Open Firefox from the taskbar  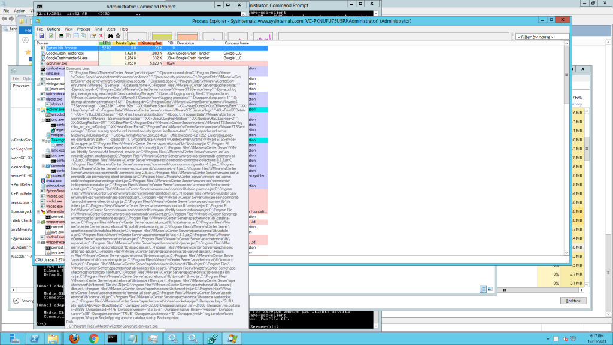pyautogui.click(x=72, y=338)
